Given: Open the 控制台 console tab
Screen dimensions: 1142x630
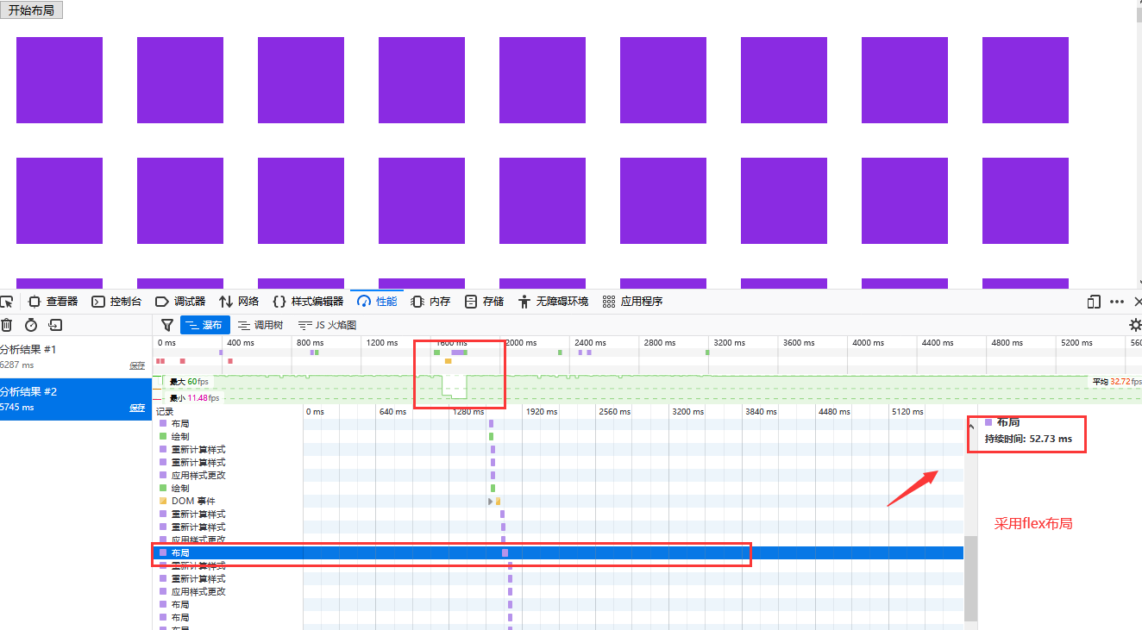Looking at the screenshot, I should 116,302.
